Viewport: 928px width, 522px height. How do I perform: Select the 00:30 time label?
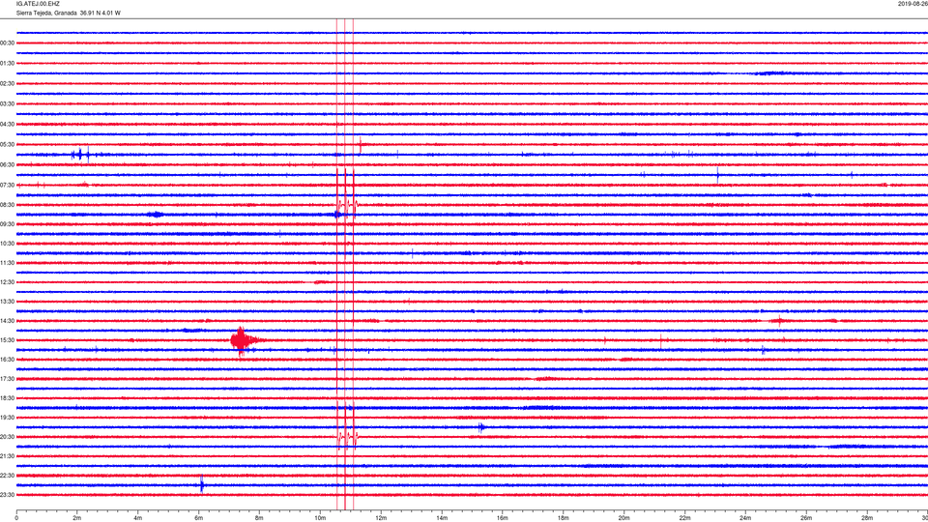pos(7,43)
